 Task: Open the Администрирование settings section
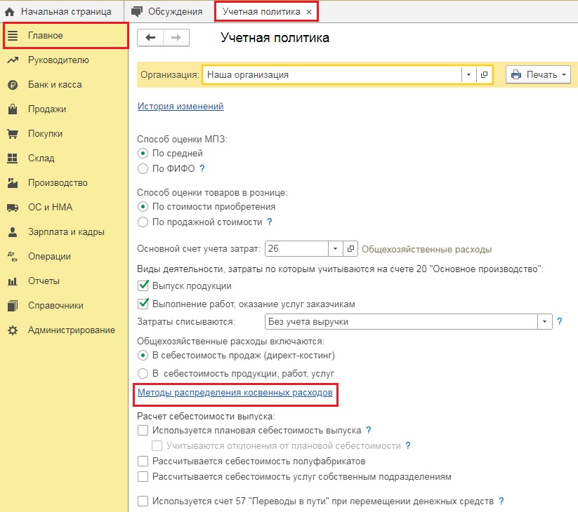coord(71,330)
